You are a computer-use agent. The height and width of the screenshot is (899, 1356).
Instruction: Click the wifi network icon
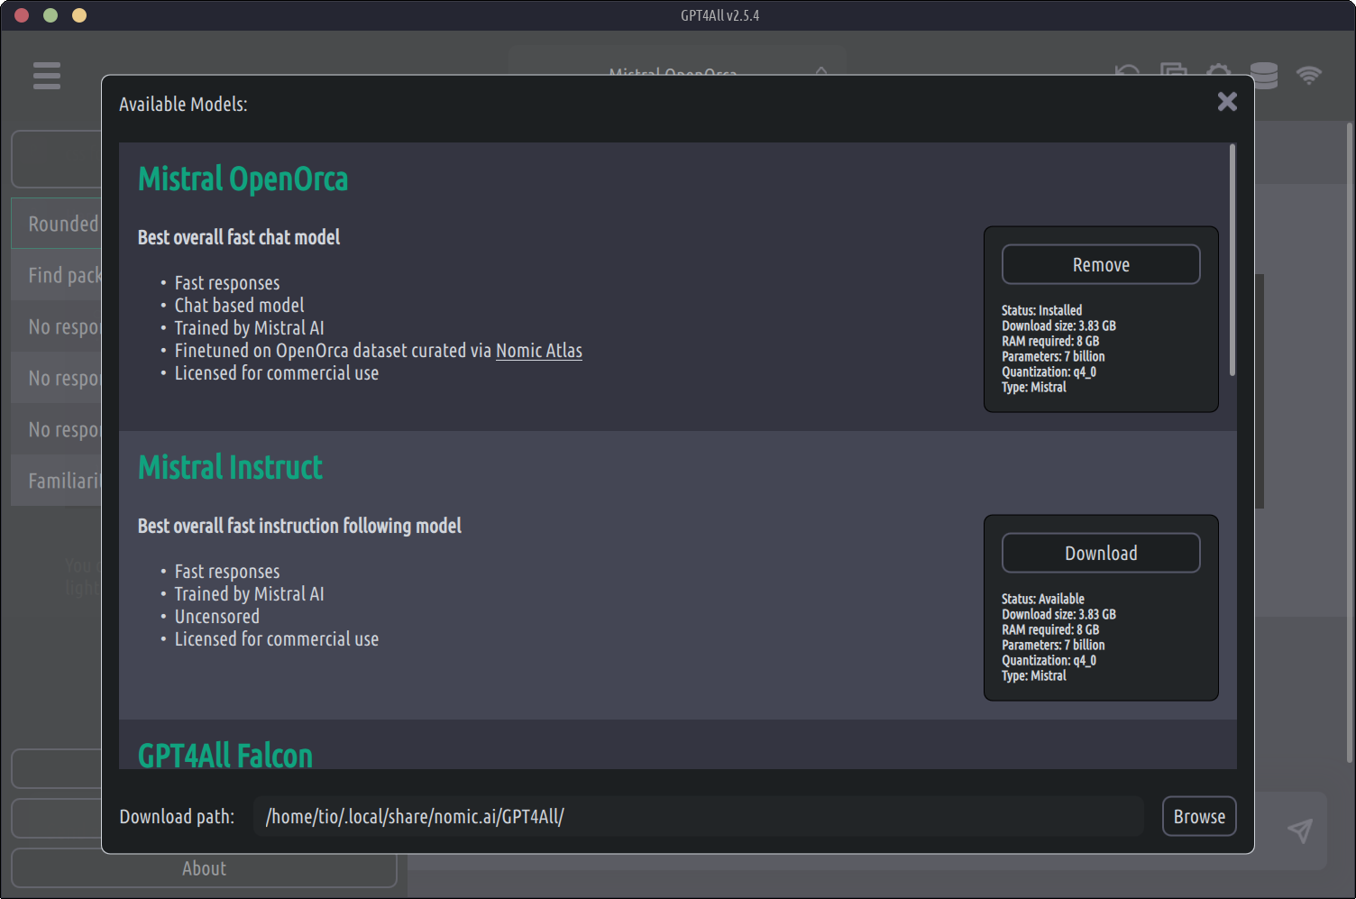click(x=1308, y=74)
